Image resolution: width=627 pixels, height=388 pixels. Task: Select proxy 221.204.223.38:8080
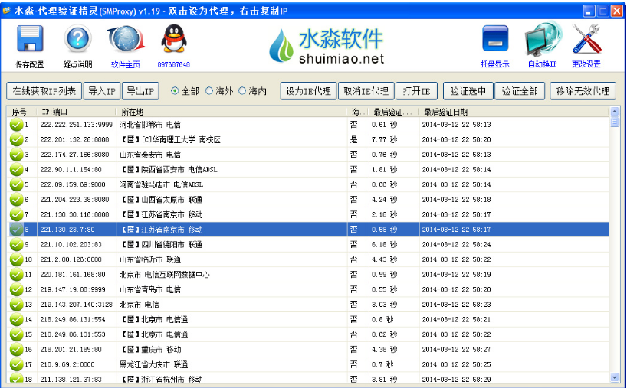click(x=74, y=200)
